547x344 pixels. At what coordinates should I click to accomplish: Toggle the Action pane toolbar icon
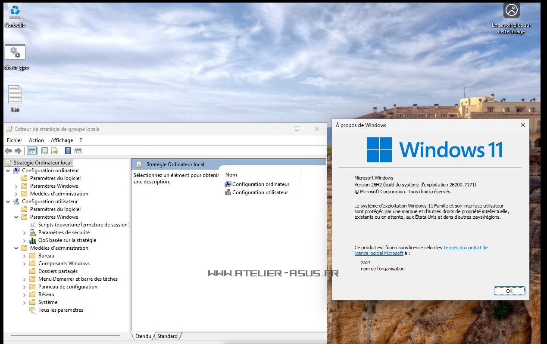click(78, 151)
